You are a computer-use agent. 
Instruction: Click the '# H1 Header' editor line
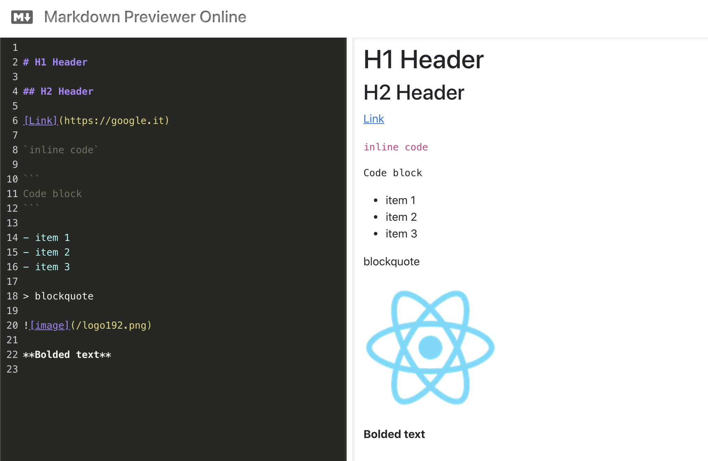click(x=55, y=62)
